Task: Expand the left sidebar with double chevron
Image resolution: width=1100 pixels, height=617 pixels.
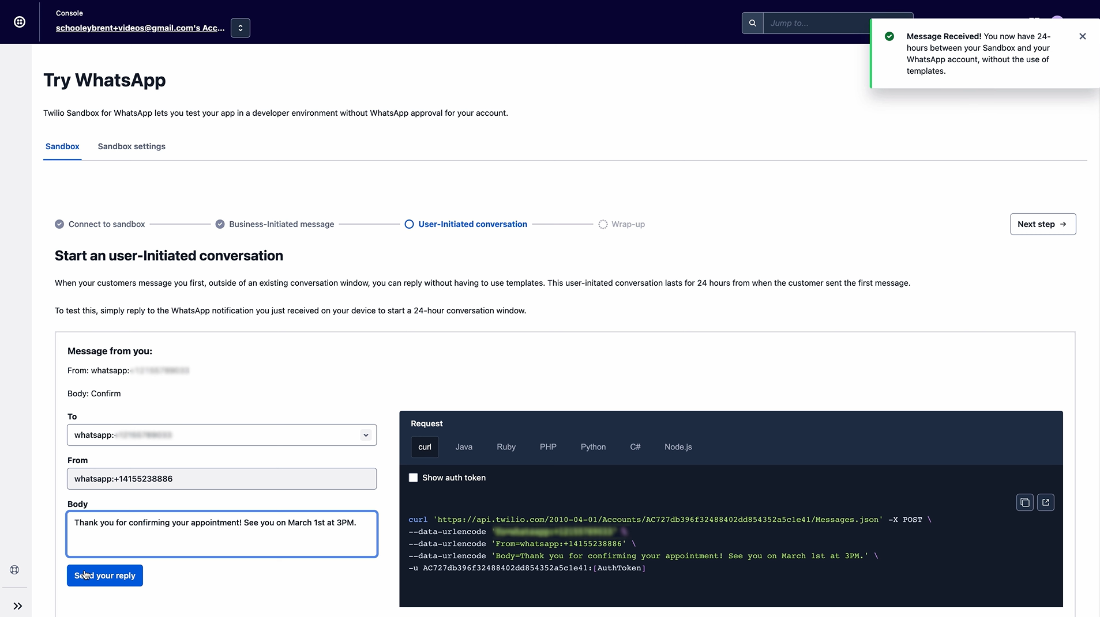Action: point(18,606)
